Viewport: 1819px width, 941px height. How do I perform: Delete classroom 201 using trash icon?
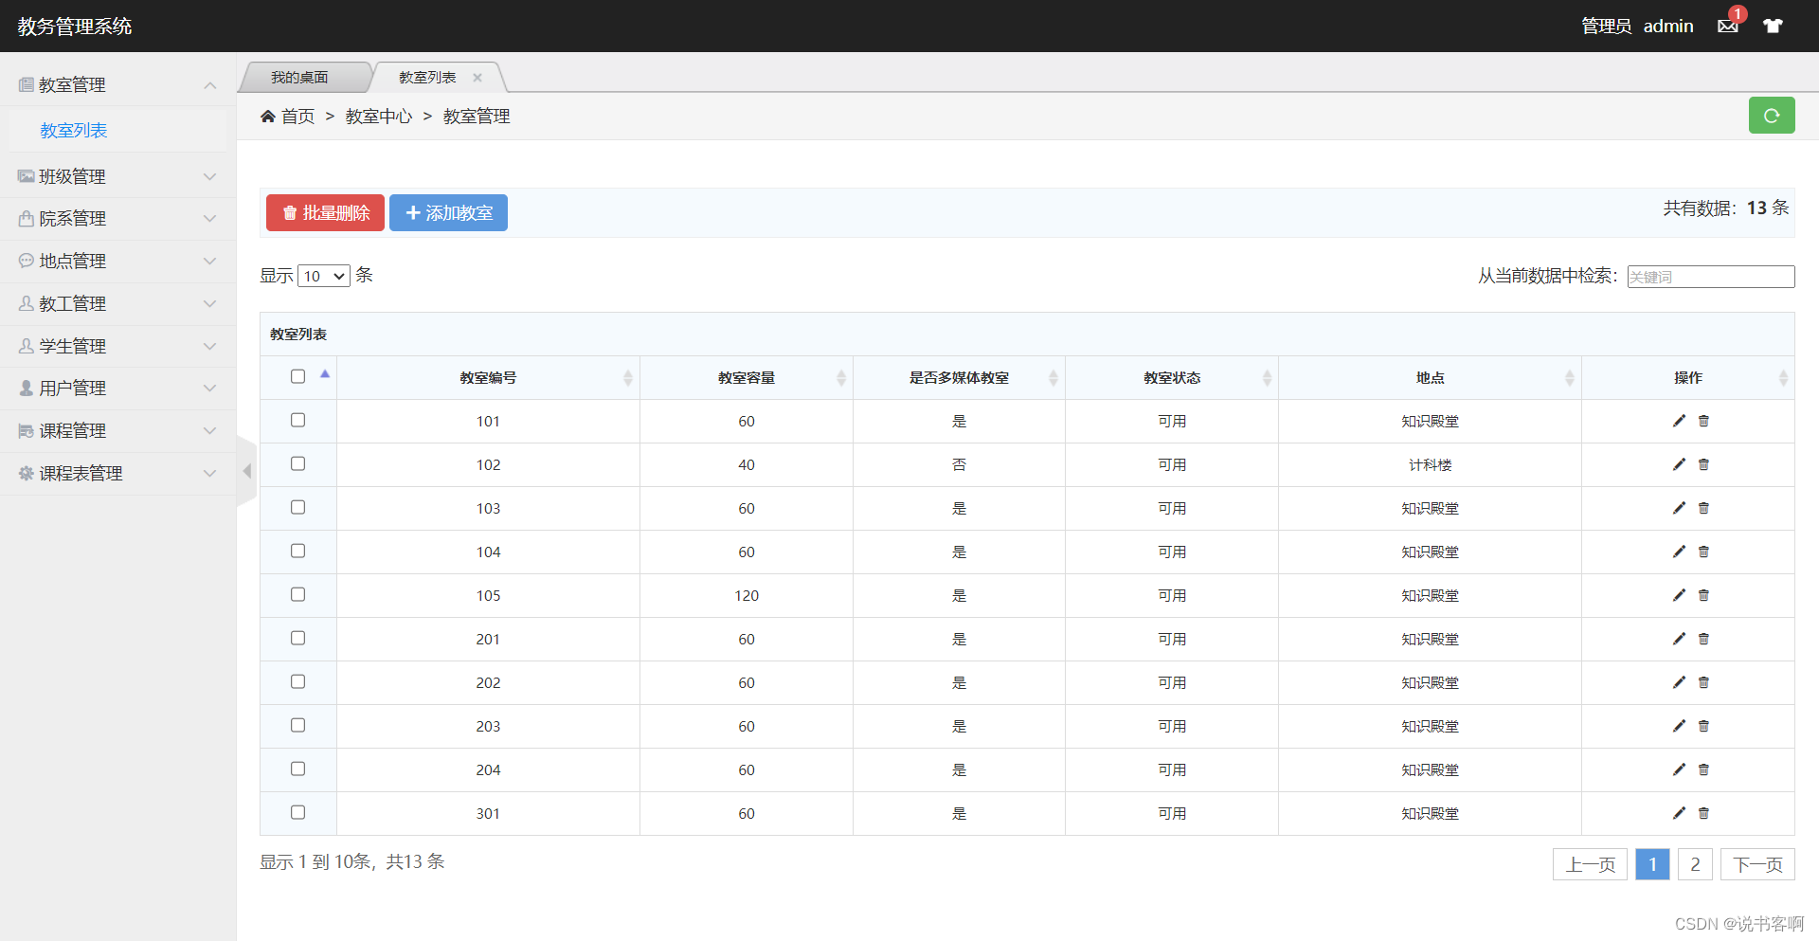(1703, 639)
